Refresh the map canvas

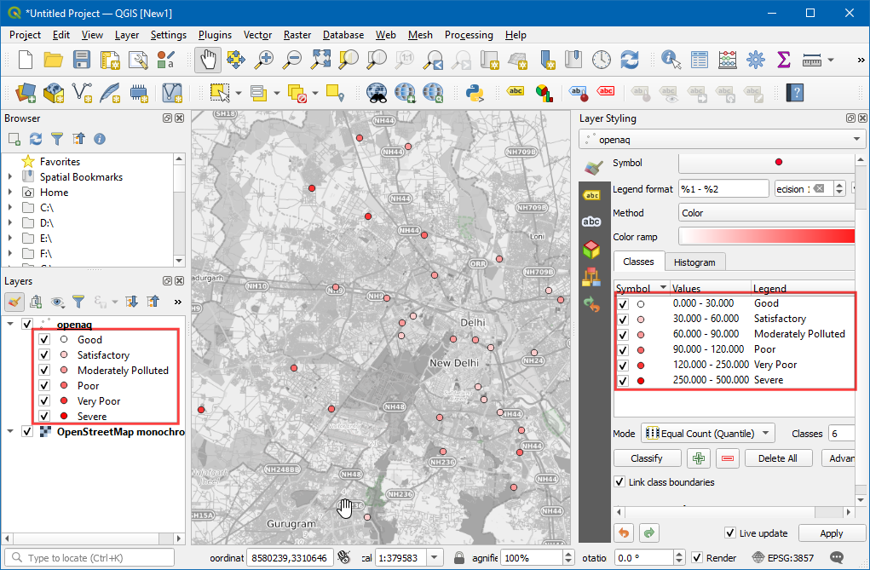pyautogui.click(x=630, y=60)
